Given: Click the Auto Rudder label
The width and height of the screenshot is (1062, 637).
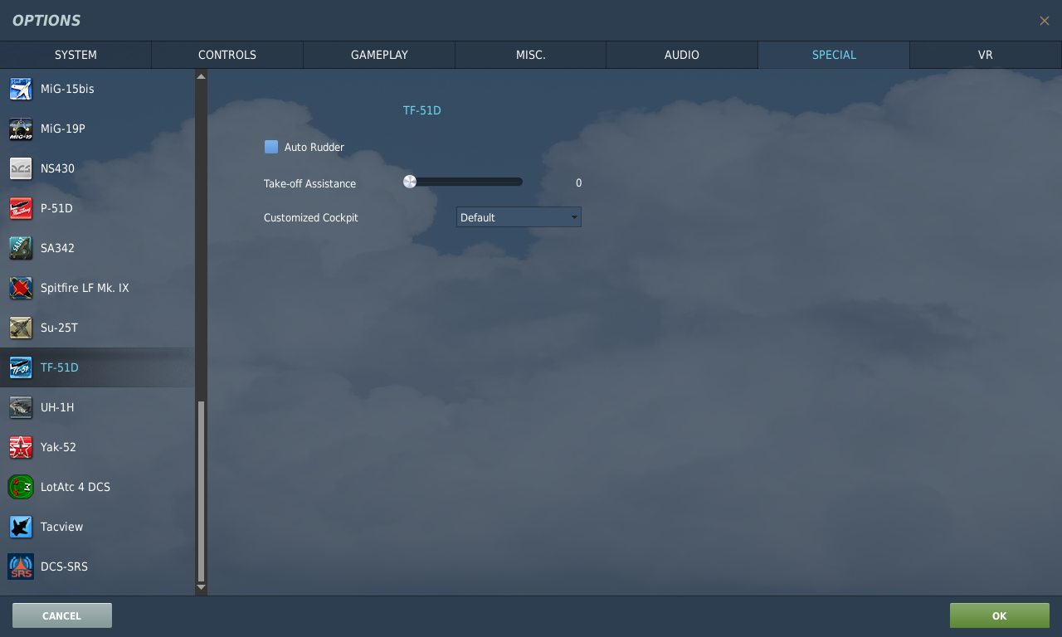Looking at the screenshot, I should point(314,147).
